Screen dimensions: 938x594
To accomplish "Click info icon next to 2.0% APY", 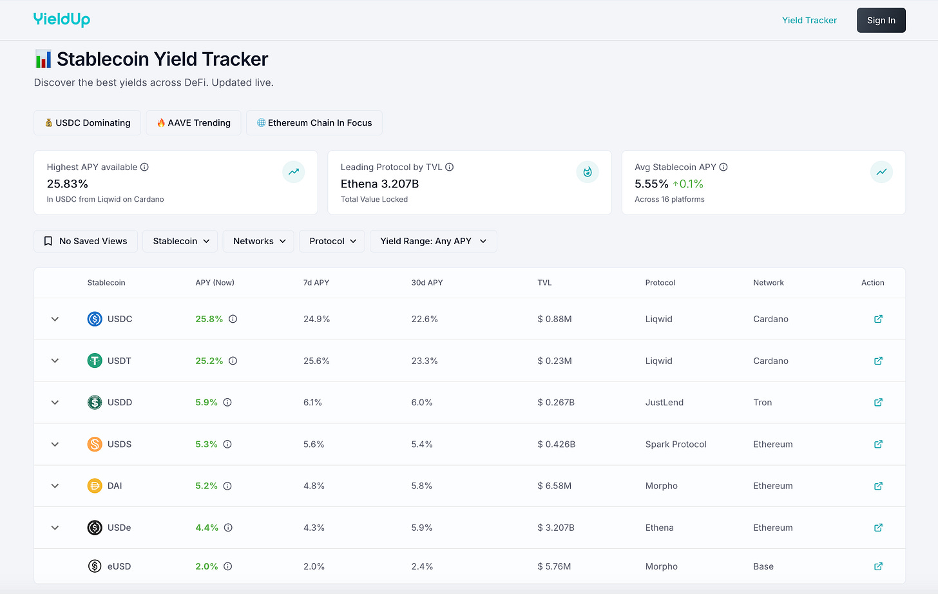I will 228,566.
